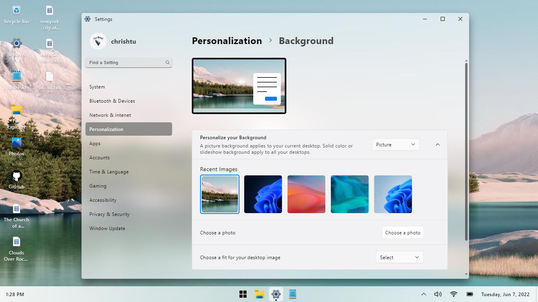Open File Explorer from the taskbar
This screenshot has height=302, width=538.
click(259, 294)
